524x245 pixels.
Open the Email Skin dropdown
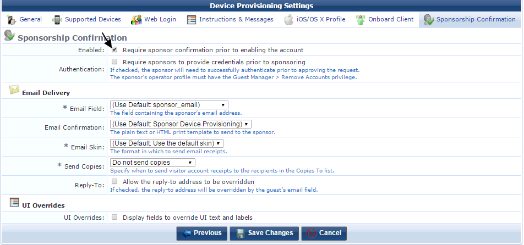point(167,143)
